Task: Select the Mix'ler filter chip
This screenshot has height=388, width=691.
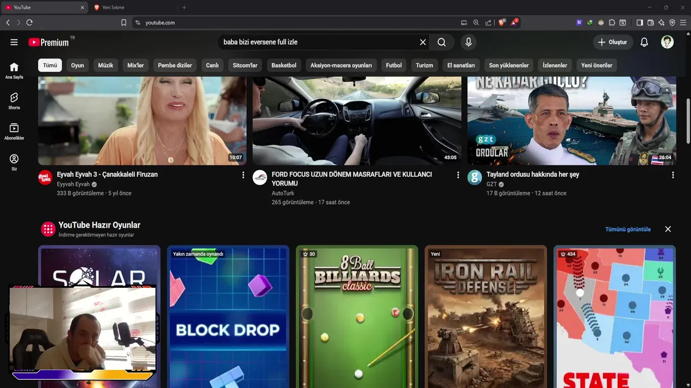Action: [x=136, y=65]
